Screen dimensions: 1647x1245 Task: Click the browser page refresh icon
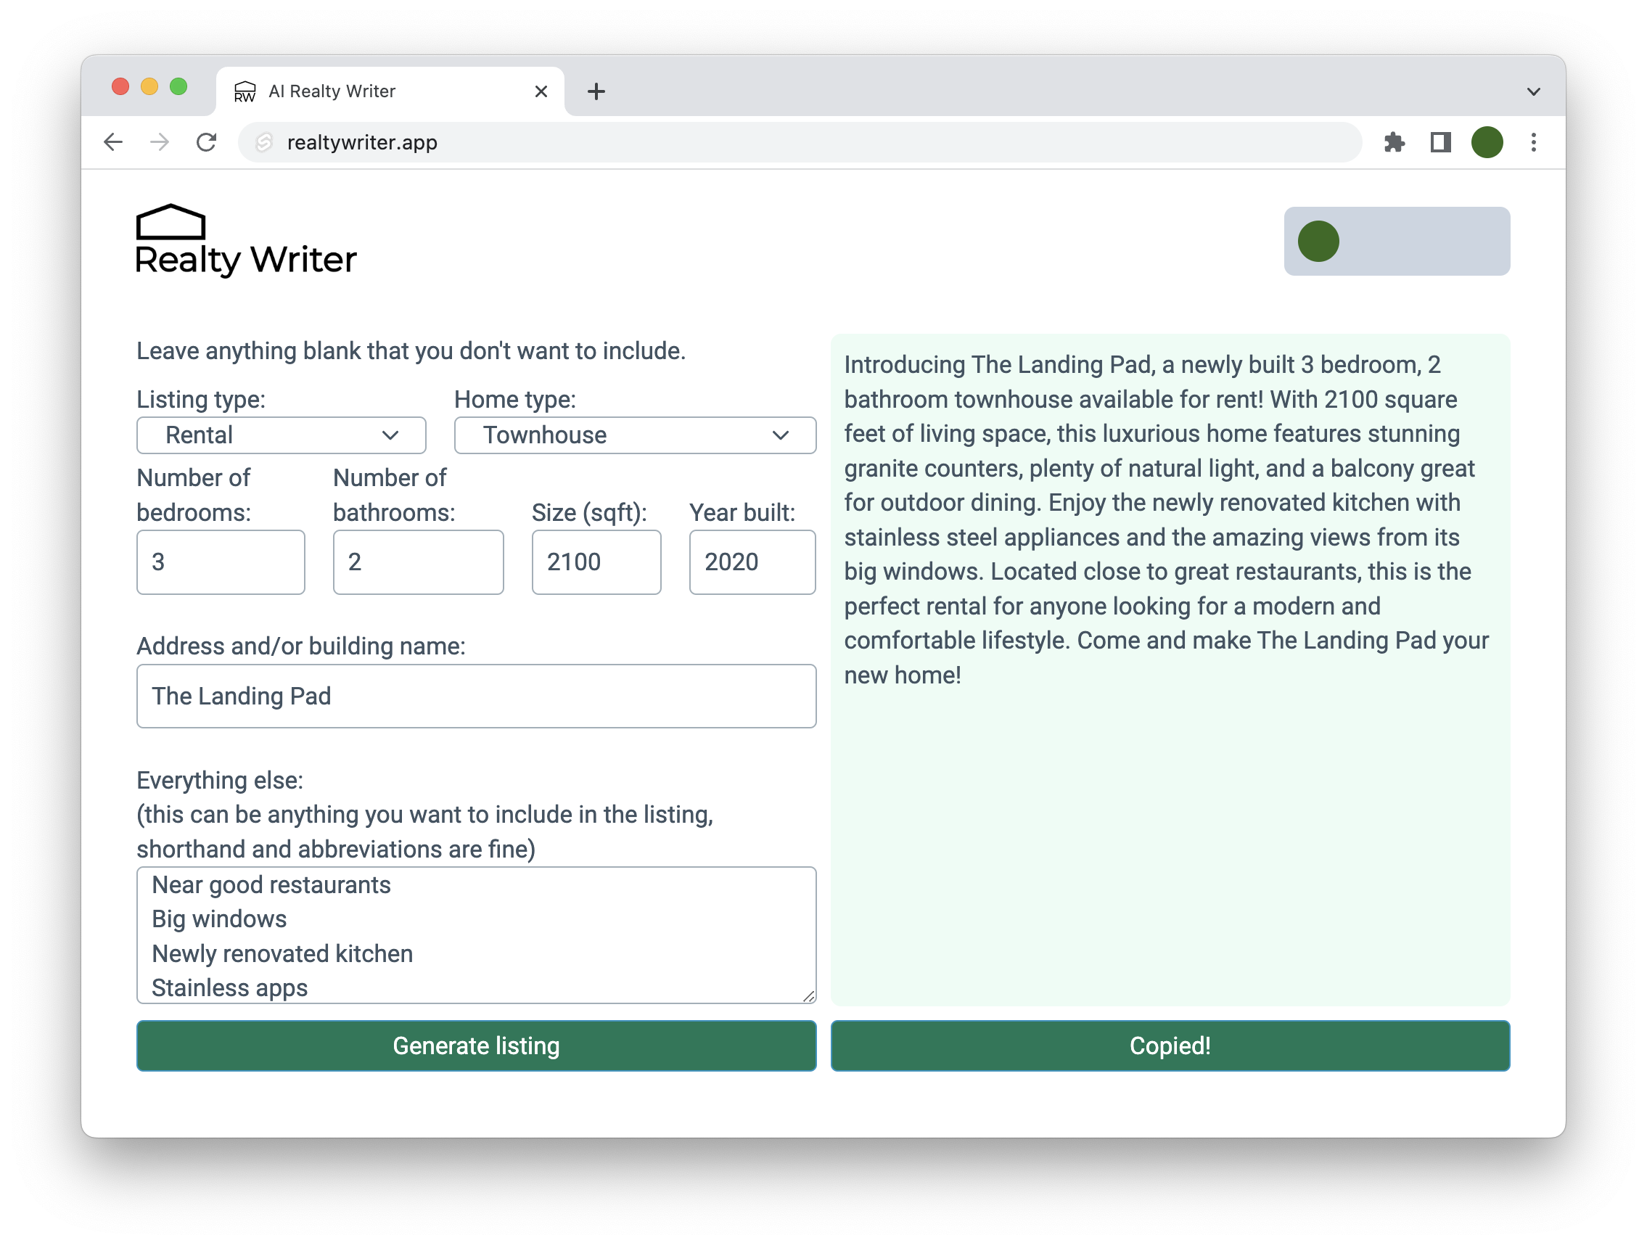click(207, 140)
